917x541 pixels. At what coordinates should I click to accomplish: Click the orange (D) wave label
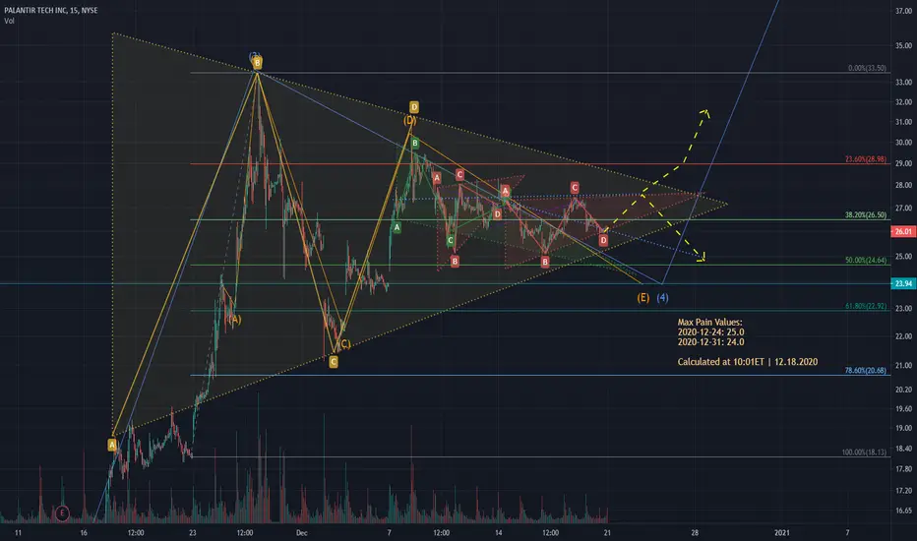point(410,120)
